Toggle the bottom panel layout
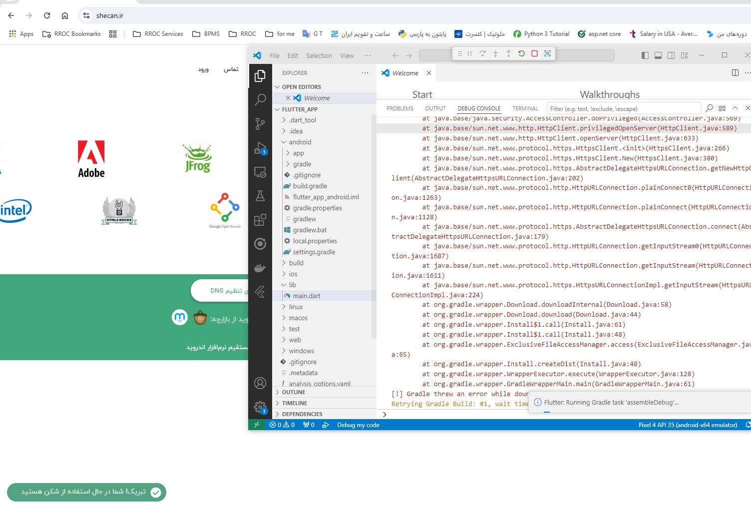This screenshot has height=506, width=751. point(658,55)
